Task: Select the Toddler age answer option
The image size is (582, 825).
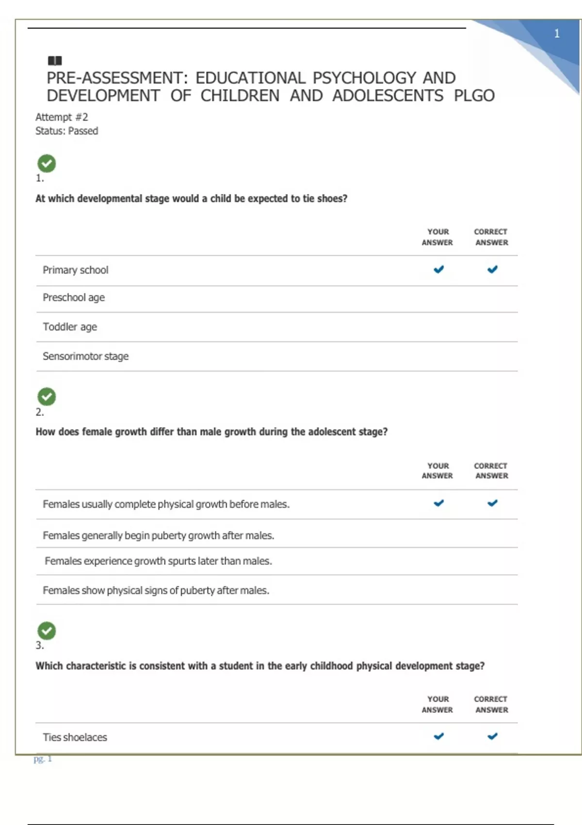Action: click(70, 327)
